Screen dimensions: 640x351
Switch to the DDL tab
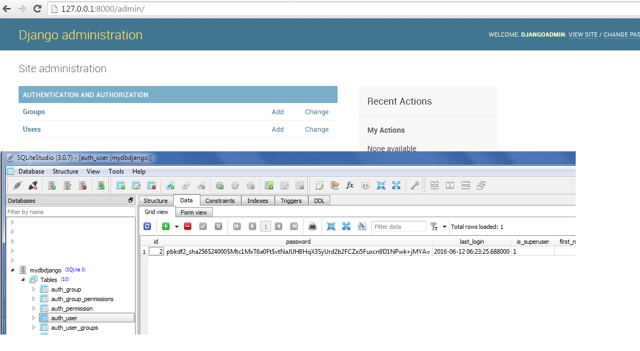coord(319,201)
